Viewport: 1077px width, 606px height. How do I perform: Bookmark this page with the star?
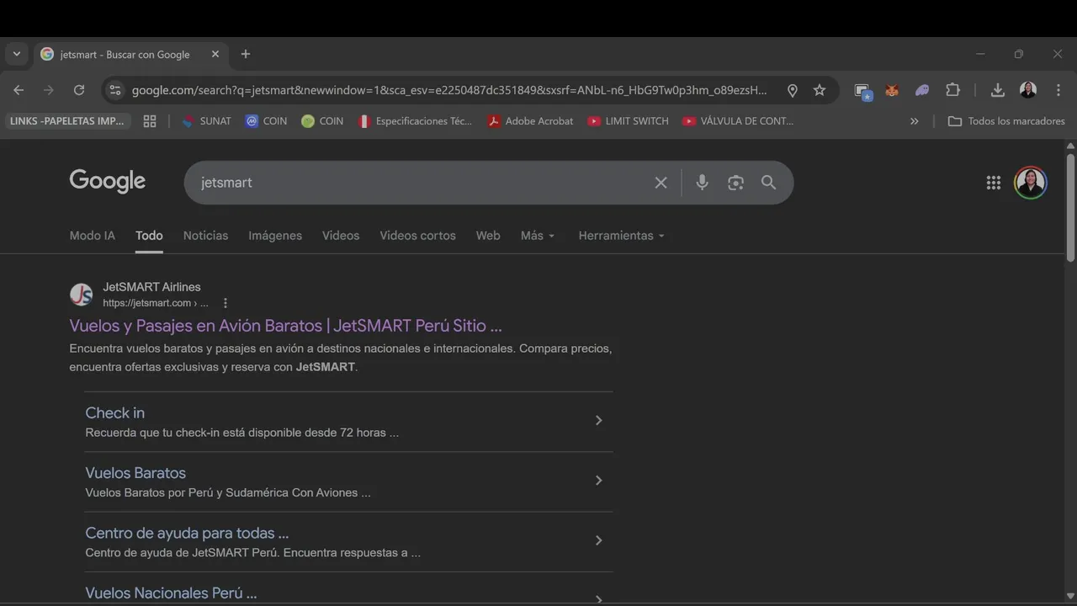tap(820, 90)
